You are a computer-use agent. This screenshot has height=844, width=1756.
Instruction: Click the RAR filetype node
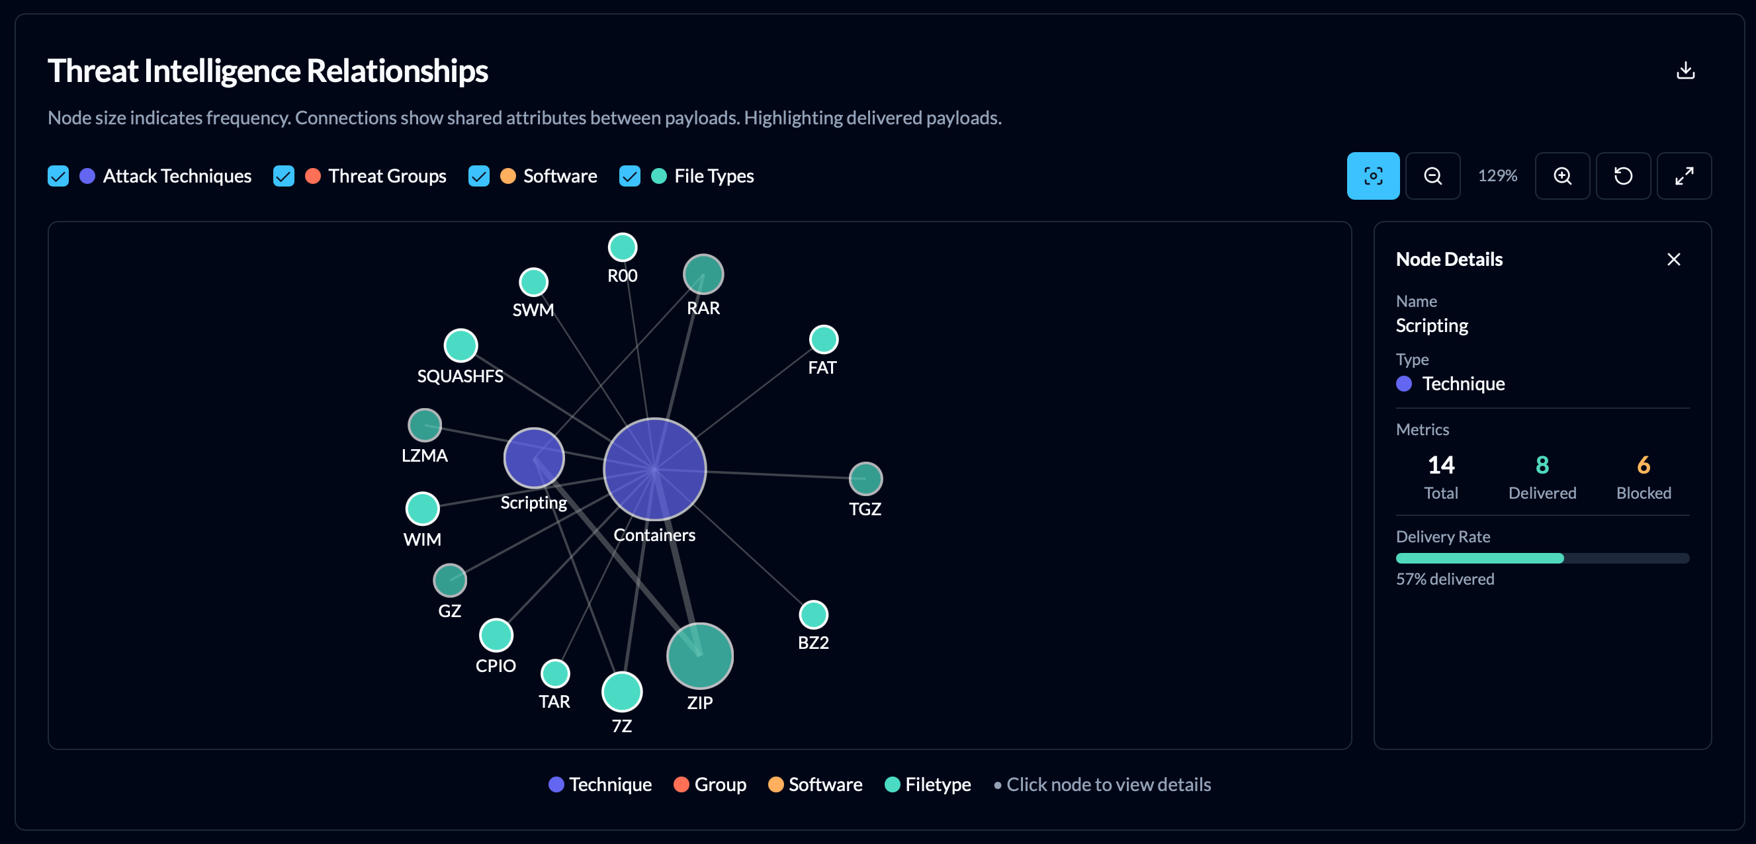pyautogui.click(x=703, y=274)
